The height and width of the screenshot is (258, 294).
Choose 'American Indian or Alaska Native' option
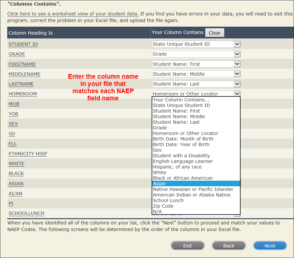click(x=196, y=195)
